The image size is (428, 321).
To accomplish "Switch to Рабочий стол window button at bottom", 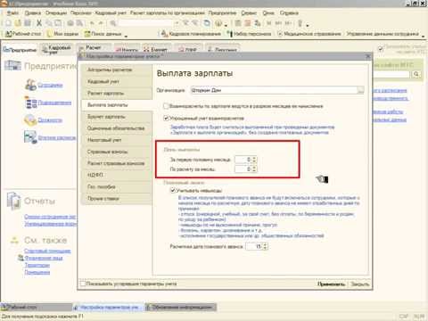I will pos(37,307).
